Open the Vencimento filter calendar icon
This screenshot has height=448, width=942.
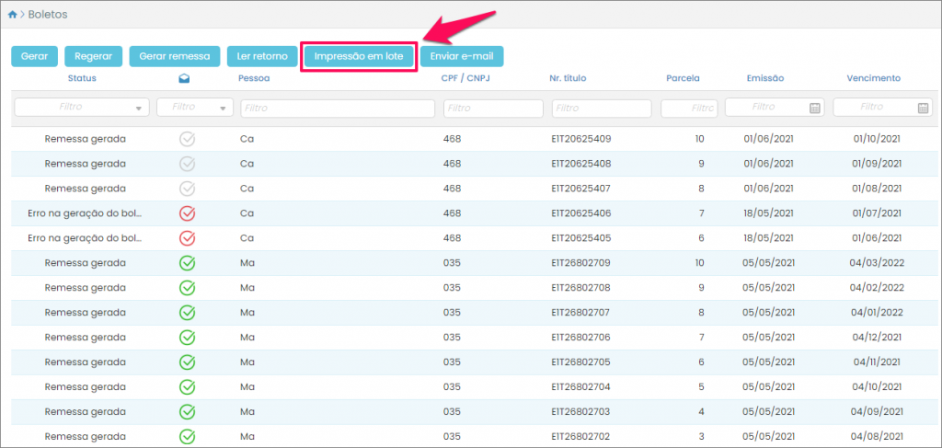click(x=923, y=108)
